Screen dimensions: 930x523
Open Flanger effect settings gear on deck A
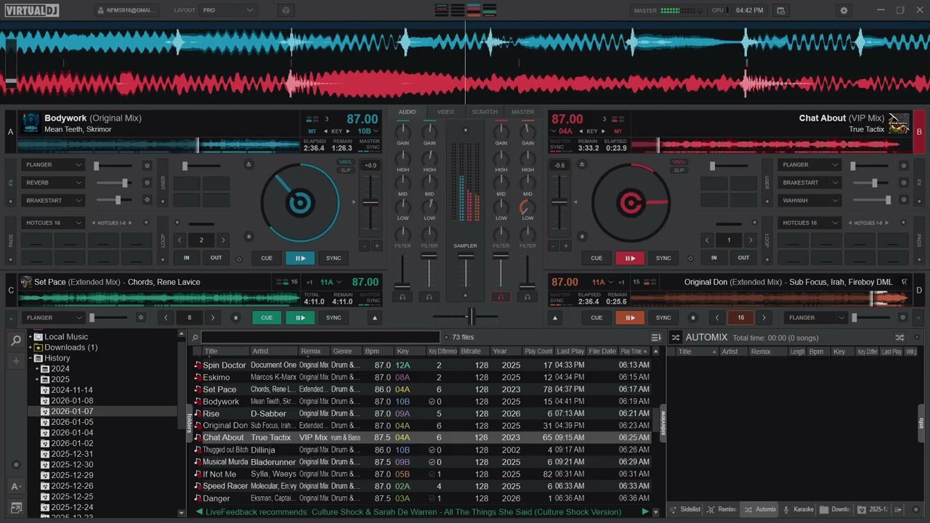pyautogui.click(x=147, y=165)
